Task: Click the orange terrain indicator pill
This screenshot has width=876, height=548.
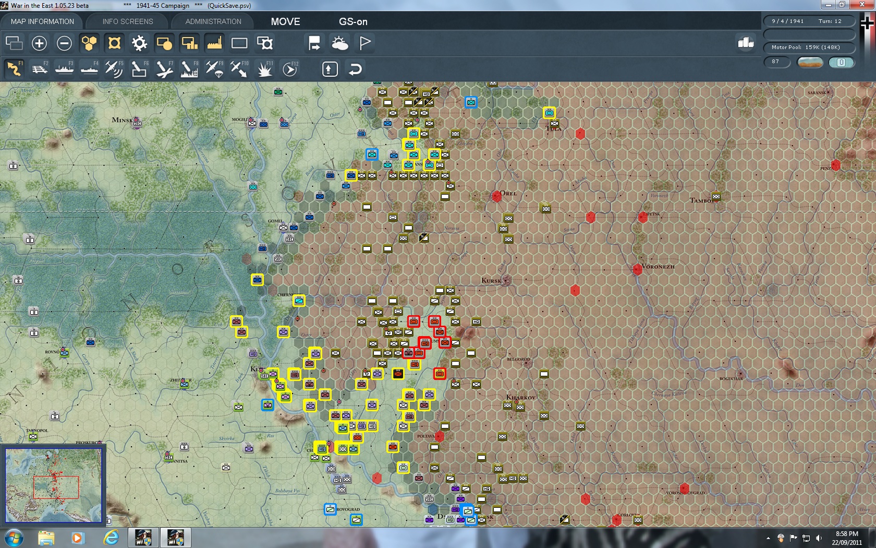Action: (x=810, y=62)
